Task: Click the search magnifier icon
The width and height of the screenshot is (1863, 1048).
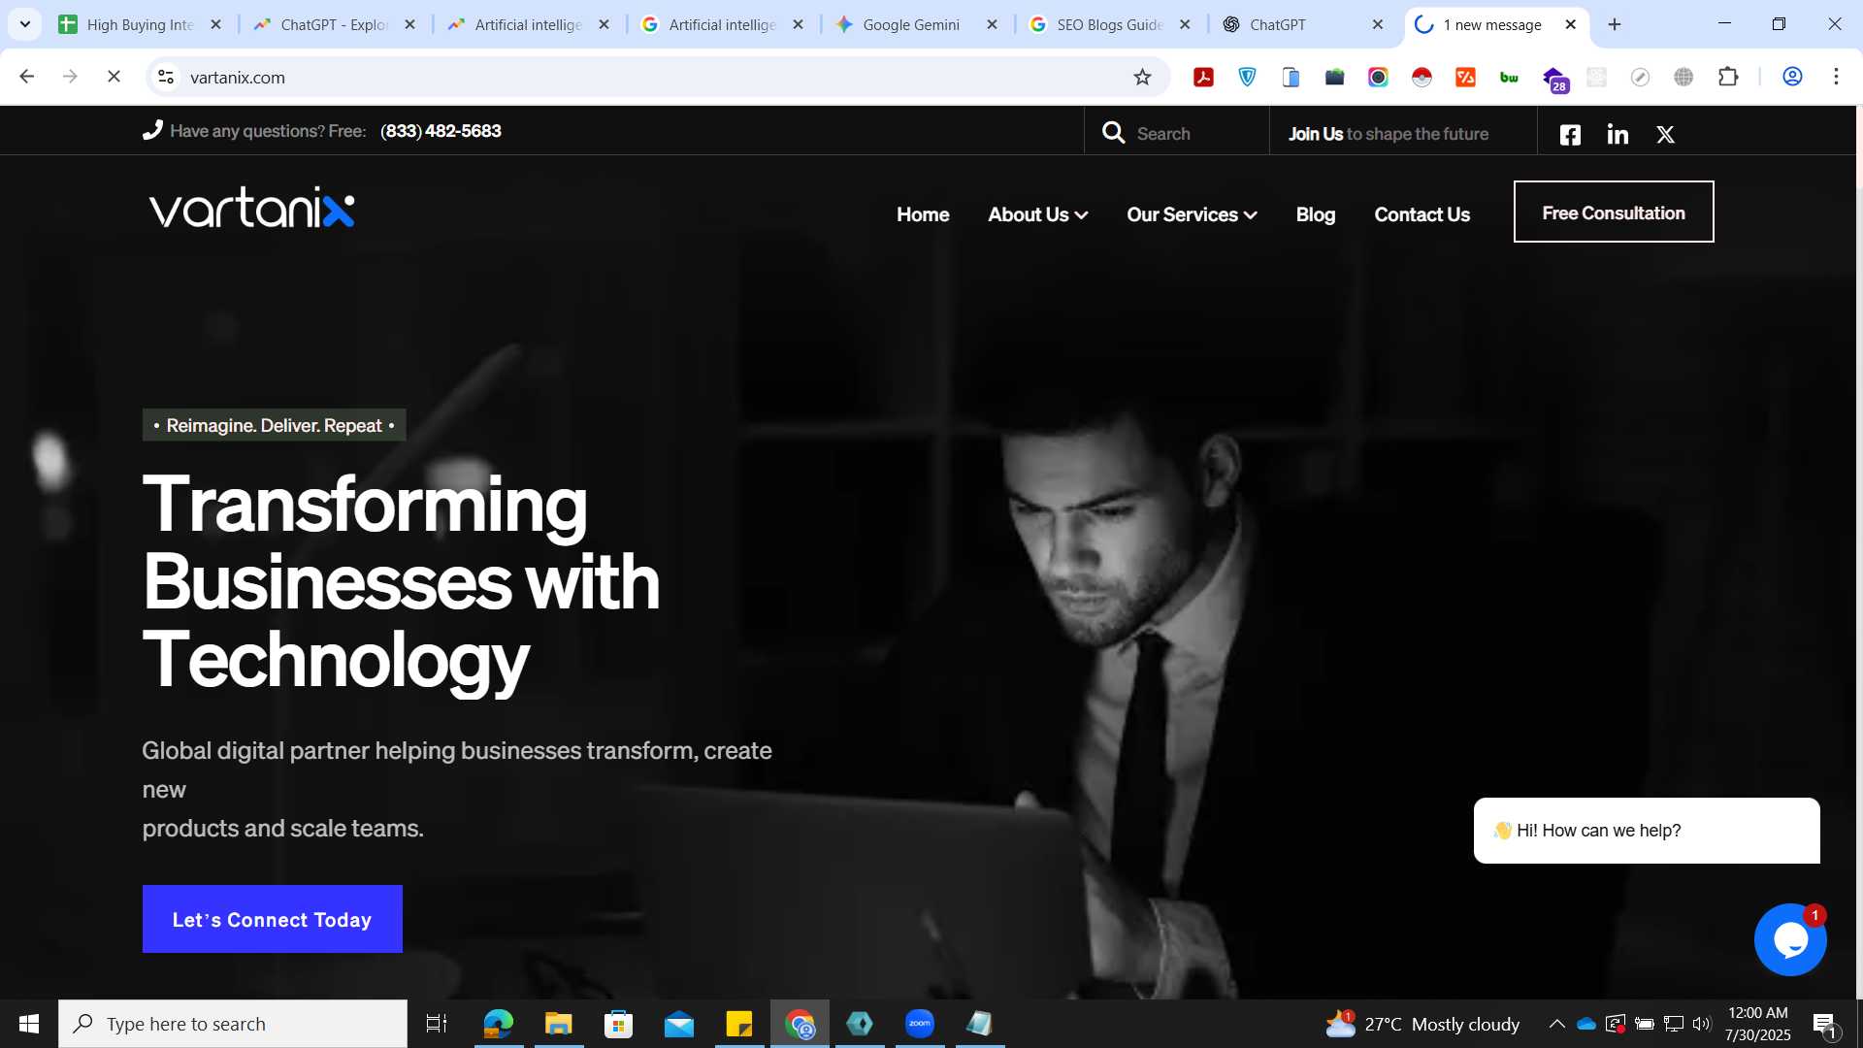Action: pos(1114,133)
